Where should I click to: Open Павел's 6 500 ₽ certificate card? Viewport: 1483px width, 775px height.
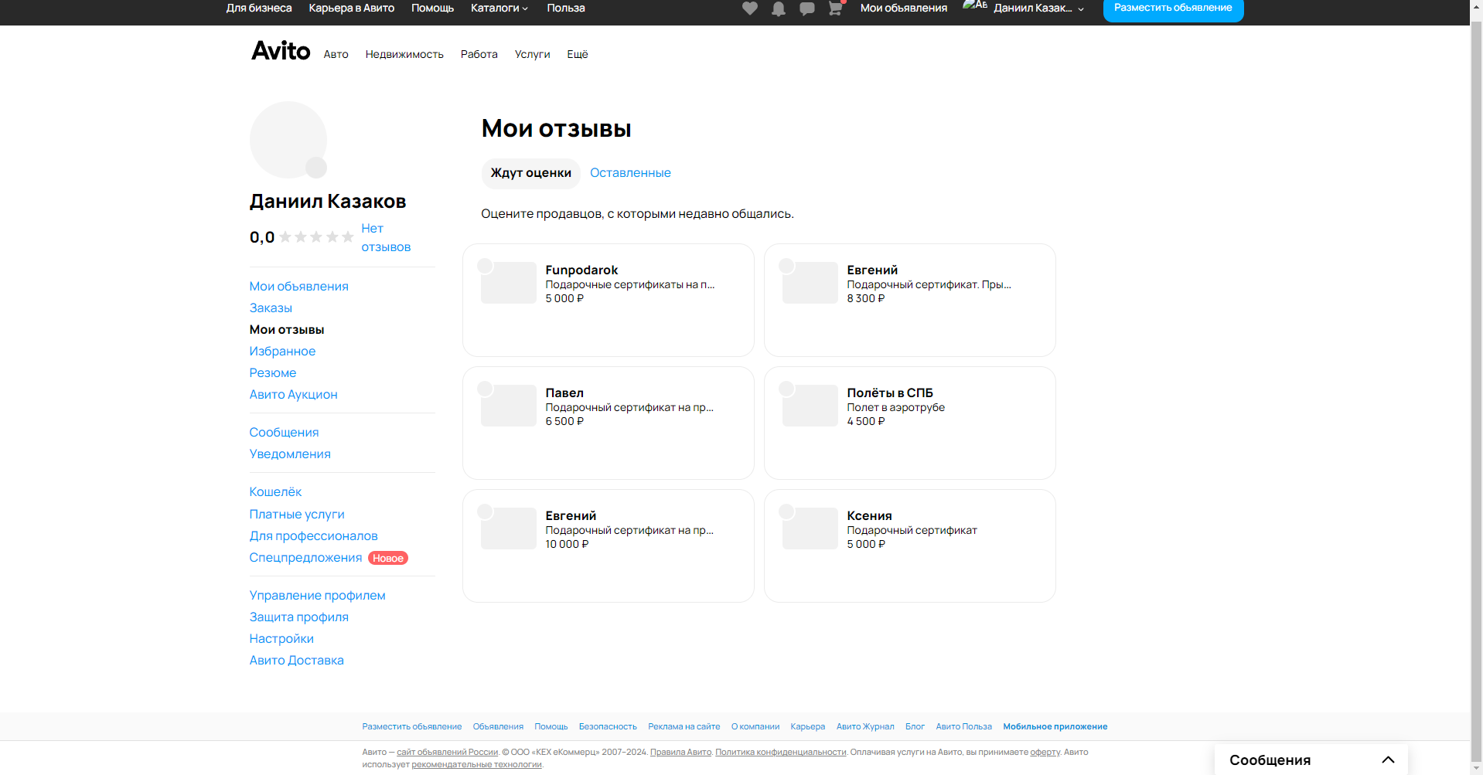pos(609,423)
